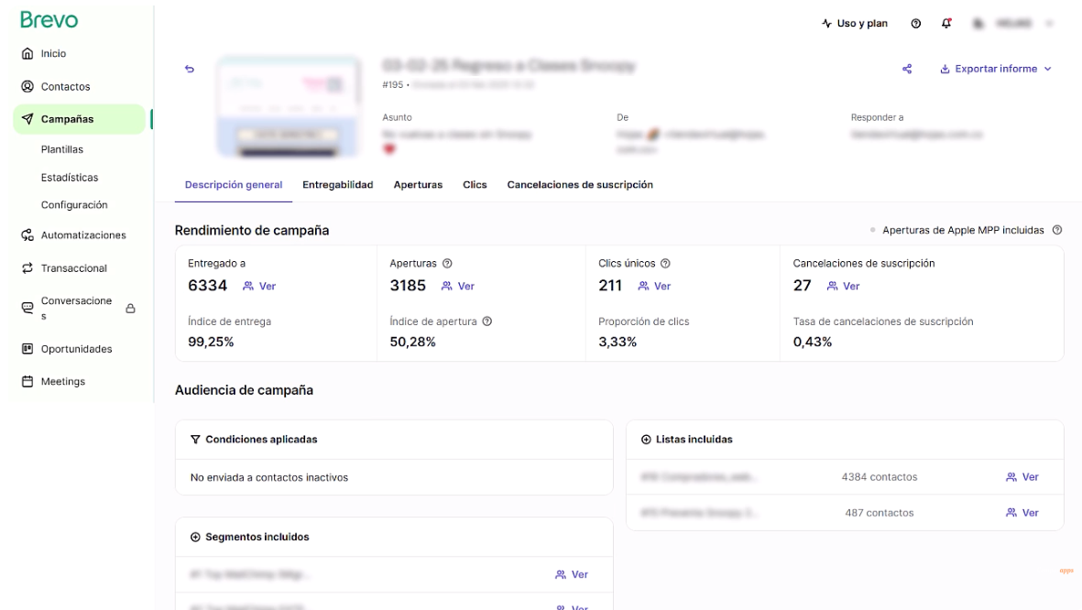View contacts for Clics únicos 211
Viewport: 1082px width, 610px height.
tap(654, 287)
